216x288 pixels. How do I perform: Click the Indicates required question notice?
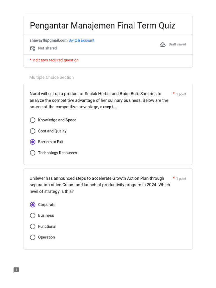(54, 60)
